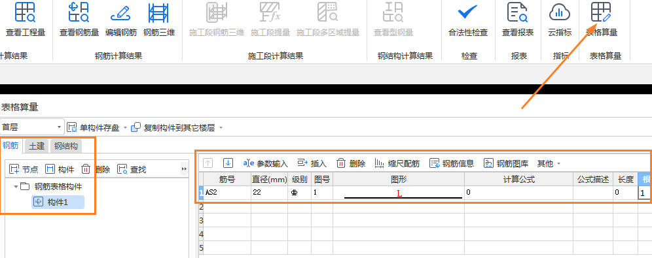
Task: Click 单构件存盘 save component button
Action: pyautogui.click(x=94, y=128)
